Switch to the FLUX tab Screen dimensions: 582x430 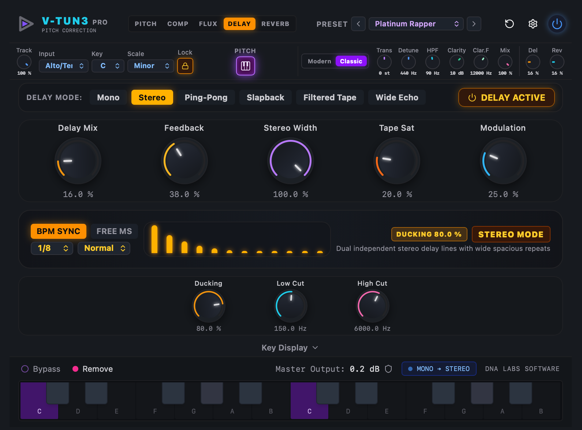coord(208,24)
